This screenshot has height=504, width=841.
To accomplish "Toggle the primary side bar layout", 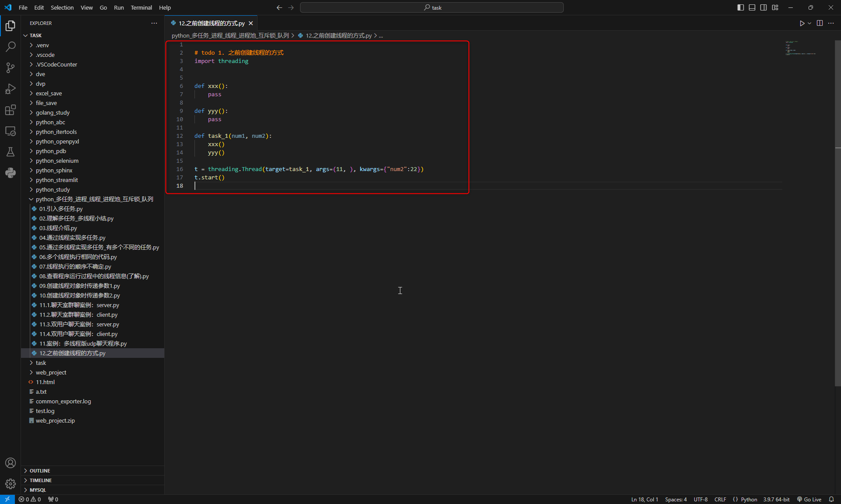I will (x=740, y=7).
